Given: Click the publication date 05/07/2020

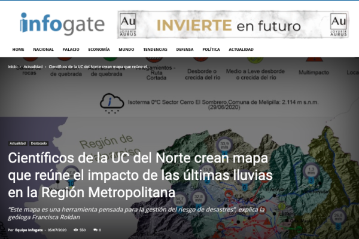Looking at the screenshot, I should coord(57,230).
